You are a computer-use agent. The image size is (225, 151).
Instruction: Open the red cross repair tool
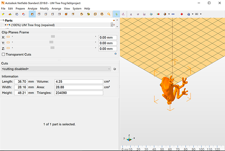[181, 14]
